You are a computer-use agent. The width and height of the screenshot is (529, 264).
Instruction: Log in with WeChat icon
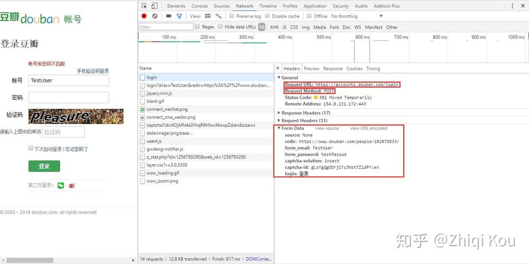[61, 185]
